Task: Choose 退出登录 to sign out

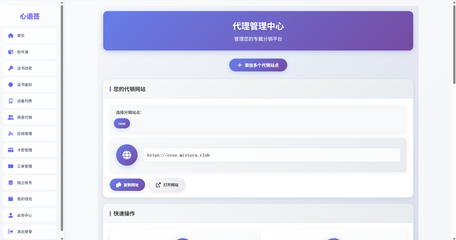Action: pyautogui.click(x=30, y=232)
